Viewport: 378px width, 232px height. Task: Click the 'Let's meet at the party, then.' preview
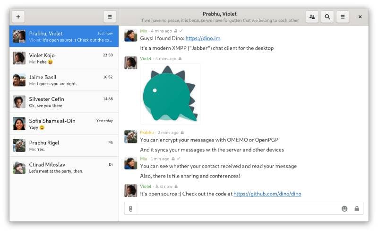pos(56,171)
